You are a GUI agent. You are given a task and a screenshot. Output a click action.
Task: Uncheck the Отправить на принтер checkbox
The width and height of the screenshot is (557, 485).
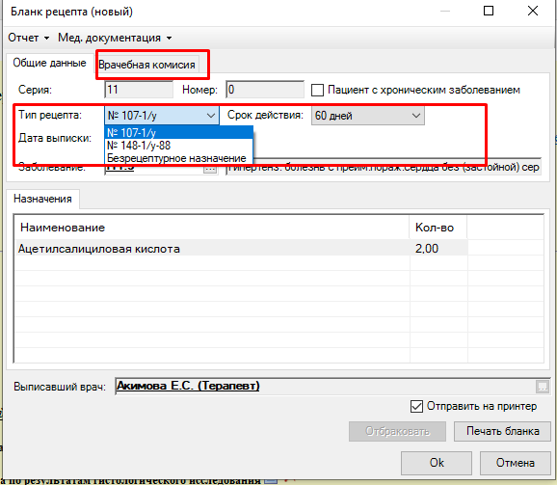pos(416,406)
